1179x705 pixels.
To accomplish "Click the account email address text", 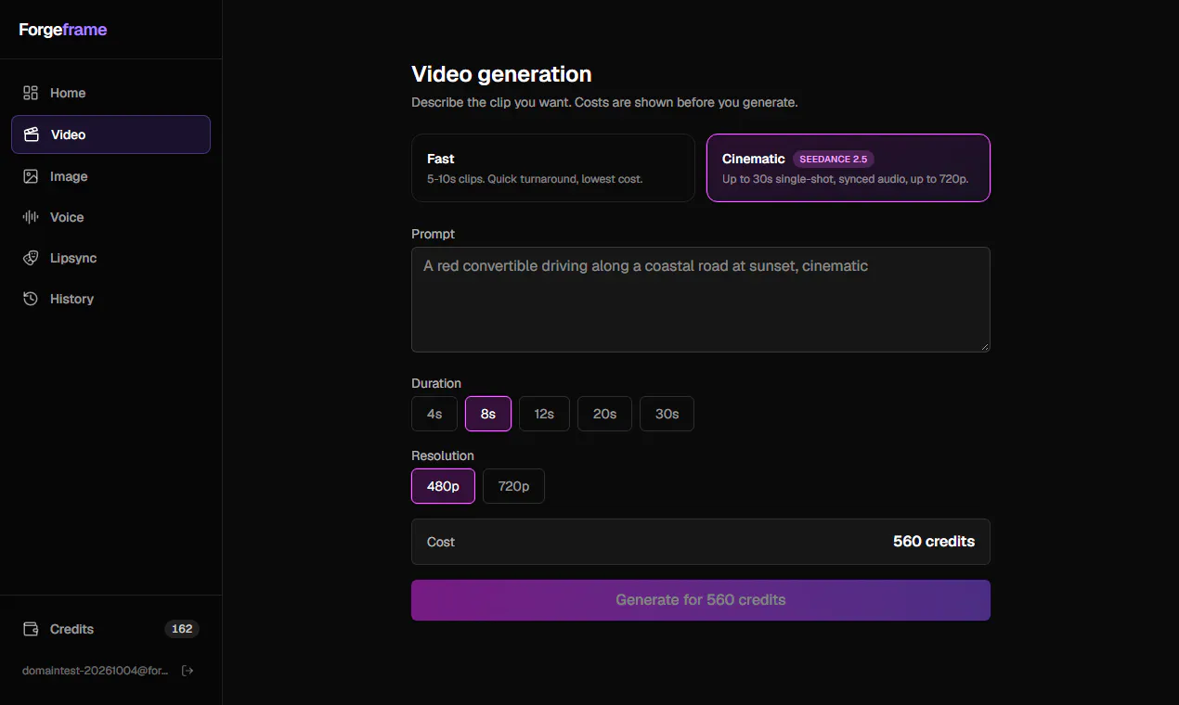I will (x=96, y=671).
